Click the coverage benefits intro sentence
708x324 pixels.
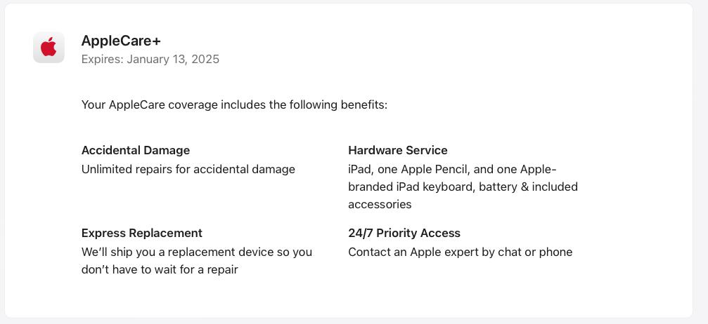[234, 105]
